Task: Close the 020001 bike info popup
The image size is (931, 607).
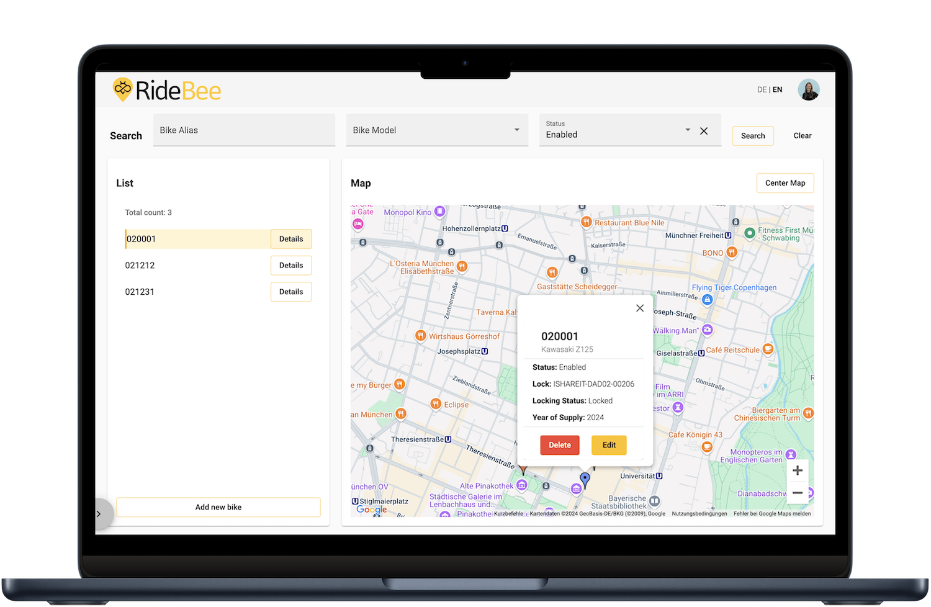Action: coord(640,308)
